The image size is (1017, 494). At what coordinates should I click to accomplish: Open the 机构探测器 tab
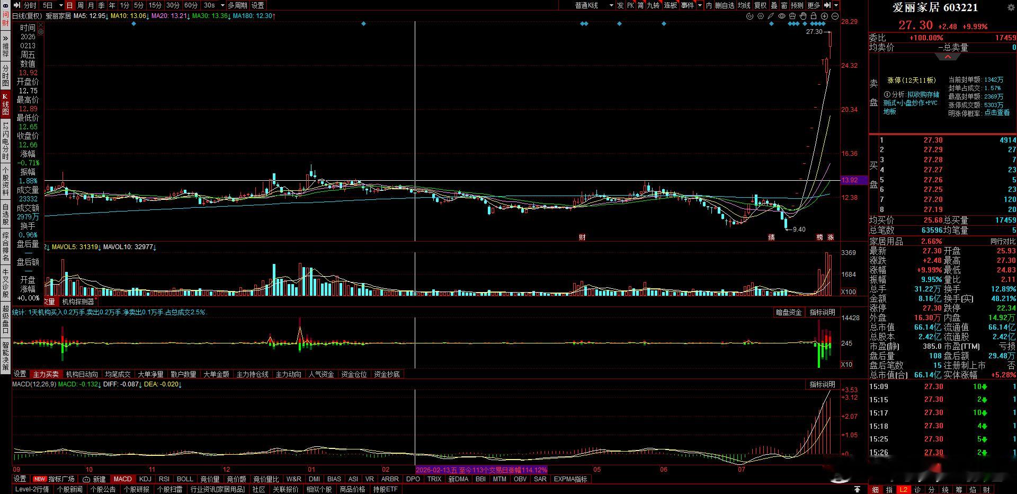[78, 302]
